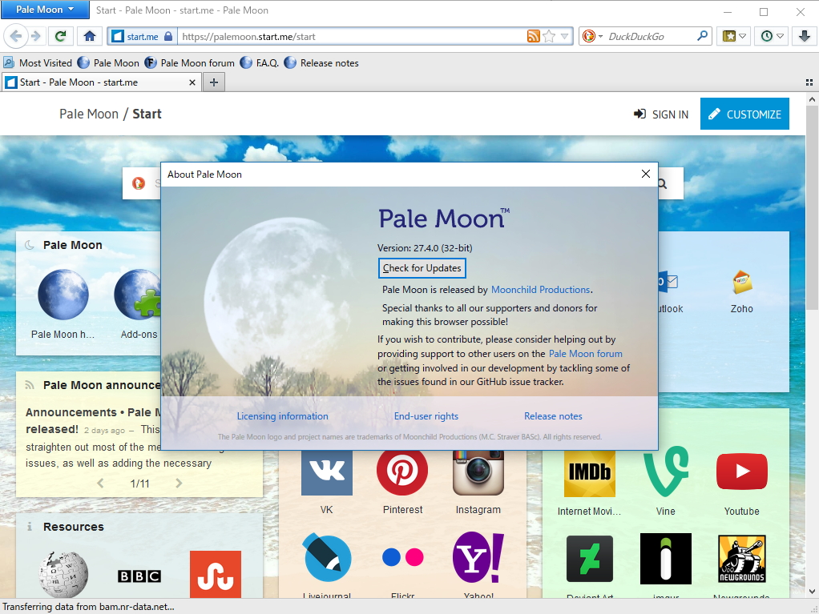Open the home page with the home icon

(x=89, y=35)
